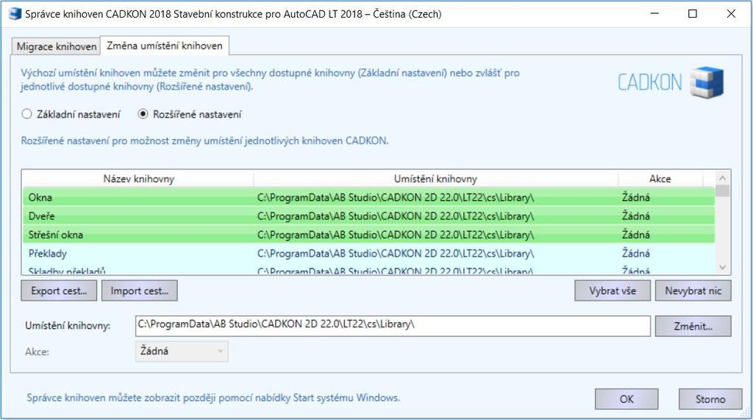Click the list scrollbar up arrow
The width and height of the screenshot is (753, 420).
[722, 178]
